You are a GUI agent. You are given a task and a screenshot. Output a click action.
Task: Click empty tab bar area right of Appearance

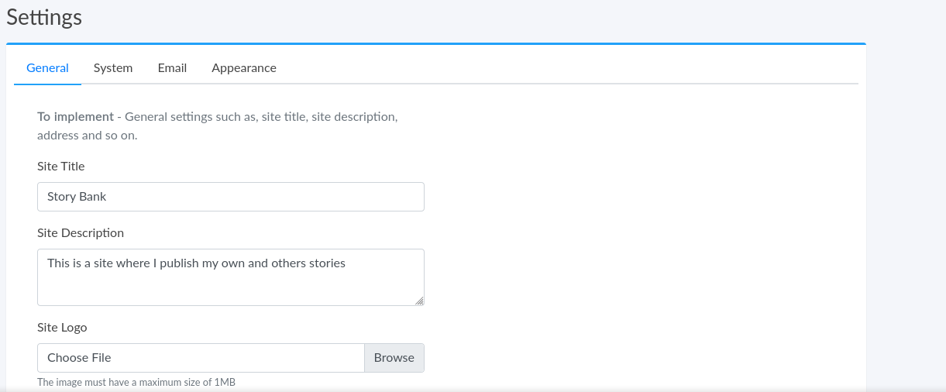pyautogui.click(x=566, y=68)
